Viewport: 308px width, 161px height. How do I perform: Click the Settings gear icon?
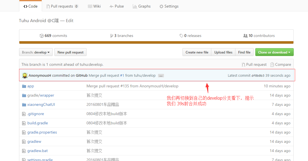tap(161, 6)
